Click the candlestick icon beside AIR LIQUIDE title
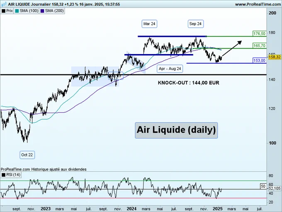The image size is (282, 212). (4, 4)
